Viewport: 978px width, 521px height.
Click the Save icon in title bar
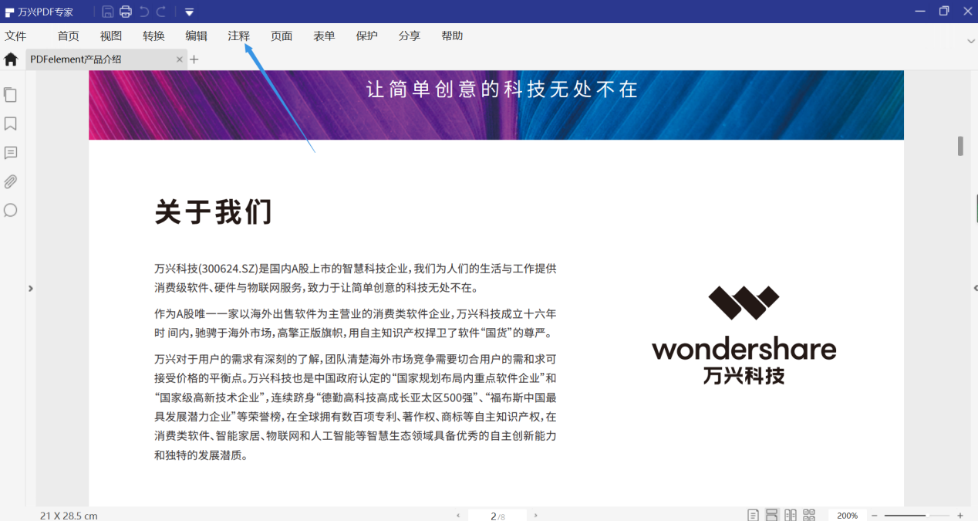[108, 12]
